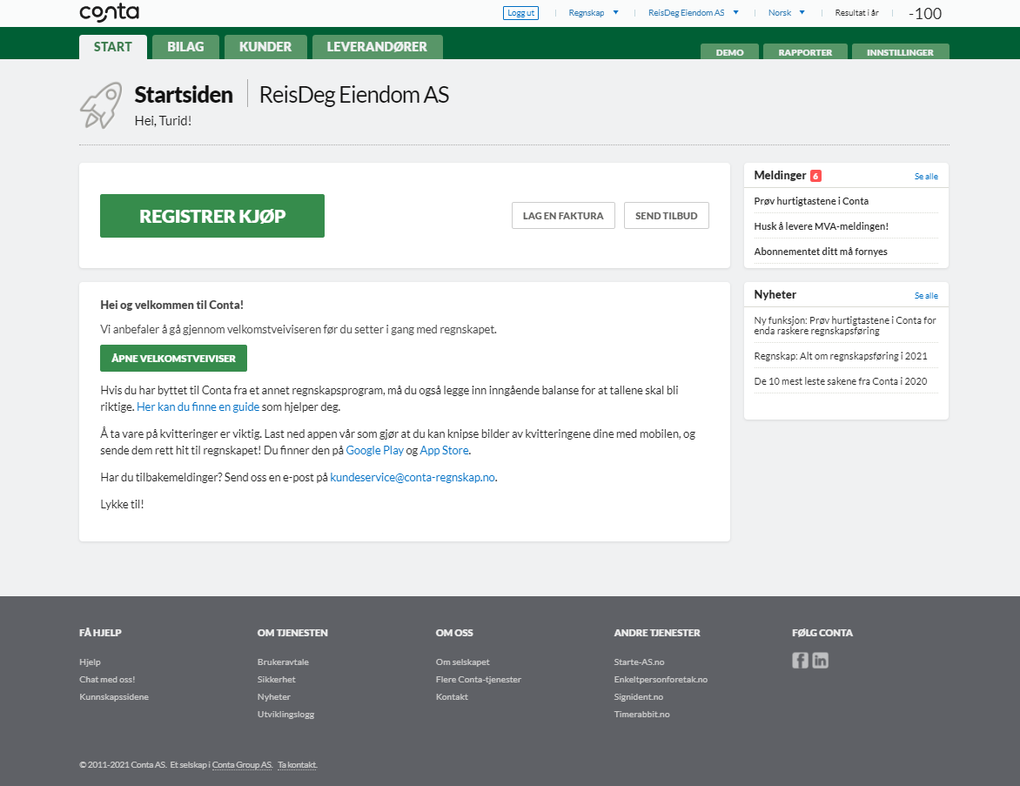Visit Starte-AS.no
Image resolution: width=1020 pixels, height=786 pixels.
pos(639,662)
